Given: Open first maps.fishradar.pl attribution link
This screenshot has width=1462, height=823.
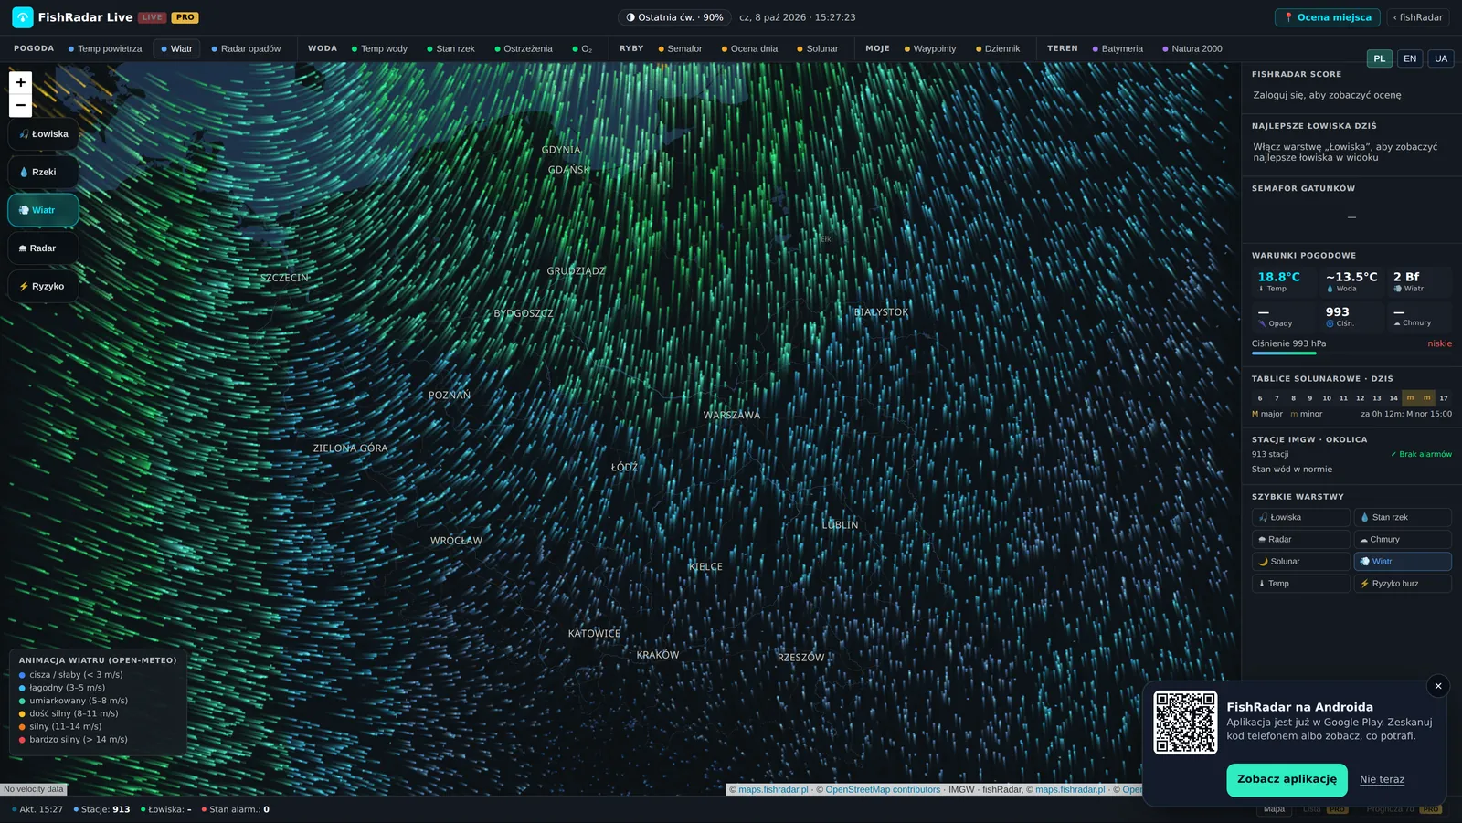Looking at the screenshot, I should click(773, 789).
